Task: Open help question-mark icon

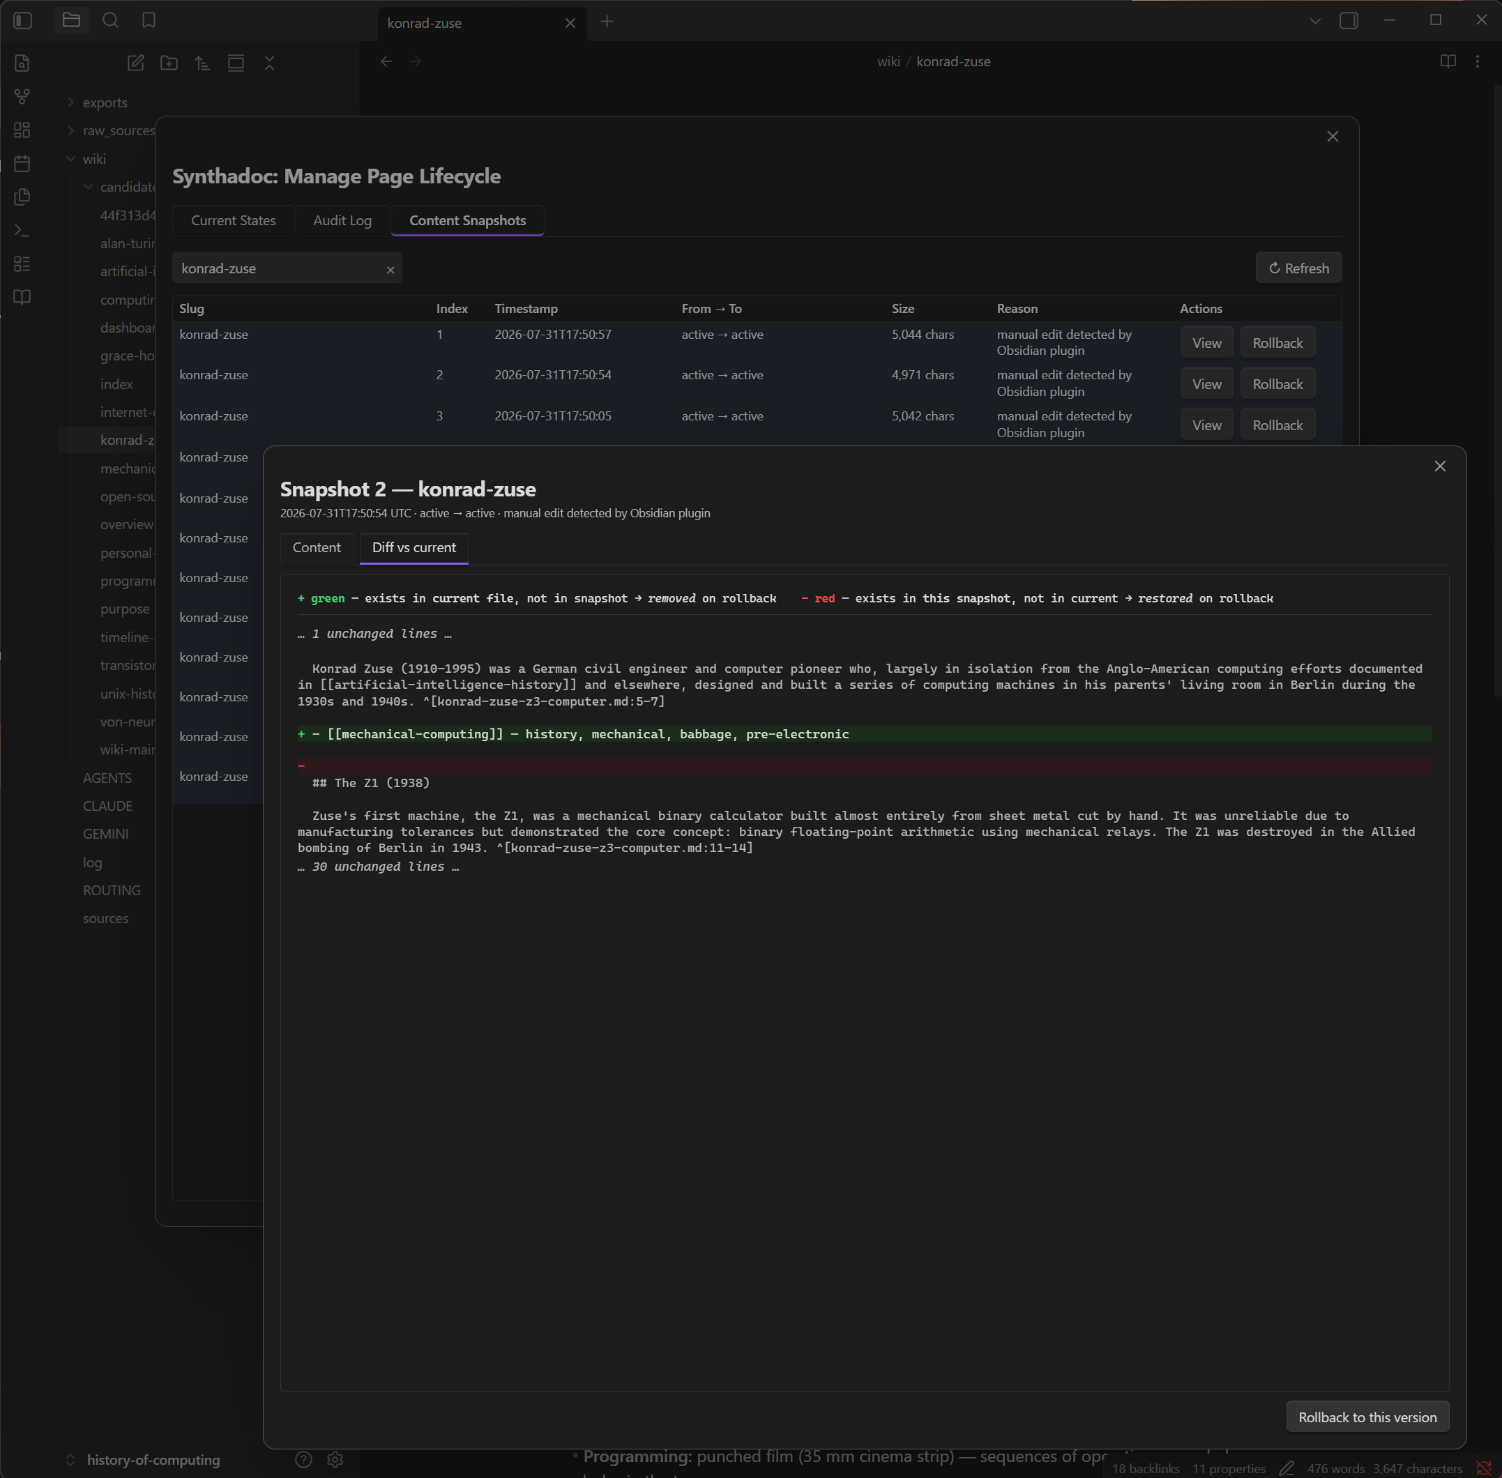Action: point(303,1459)
